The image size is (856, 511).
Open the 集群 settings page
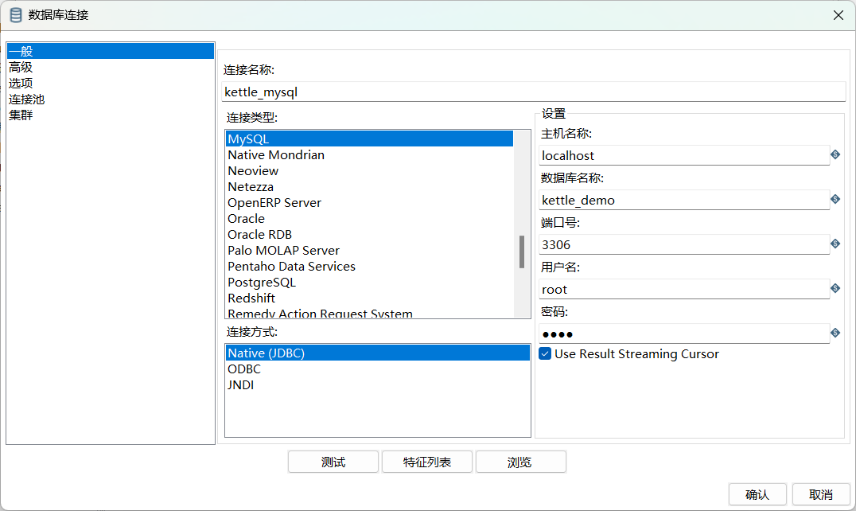tap(21, 115)
